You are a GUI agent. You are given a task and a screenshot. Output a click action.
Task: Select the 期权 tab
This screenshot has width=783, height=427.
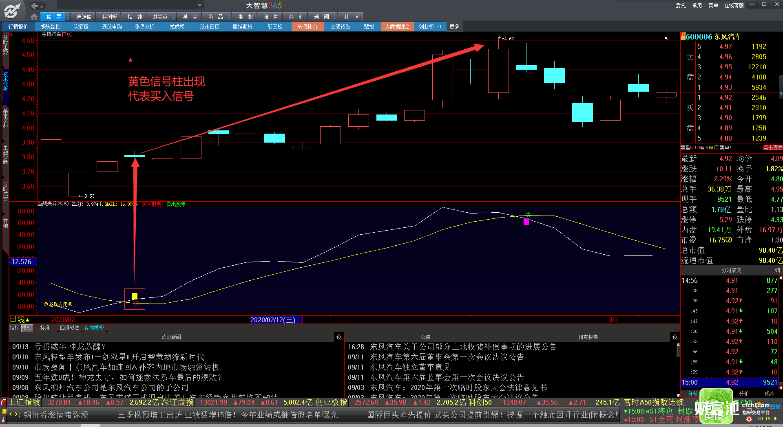[246, 17]
